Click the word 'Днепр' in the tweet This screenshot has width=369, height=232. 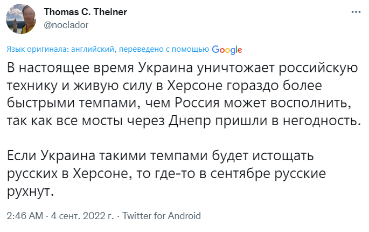pyautogui.click(x=190, y=121)
